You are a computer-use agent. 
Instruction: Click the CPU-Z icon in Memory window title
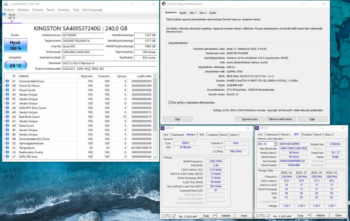tap(163, 128)
